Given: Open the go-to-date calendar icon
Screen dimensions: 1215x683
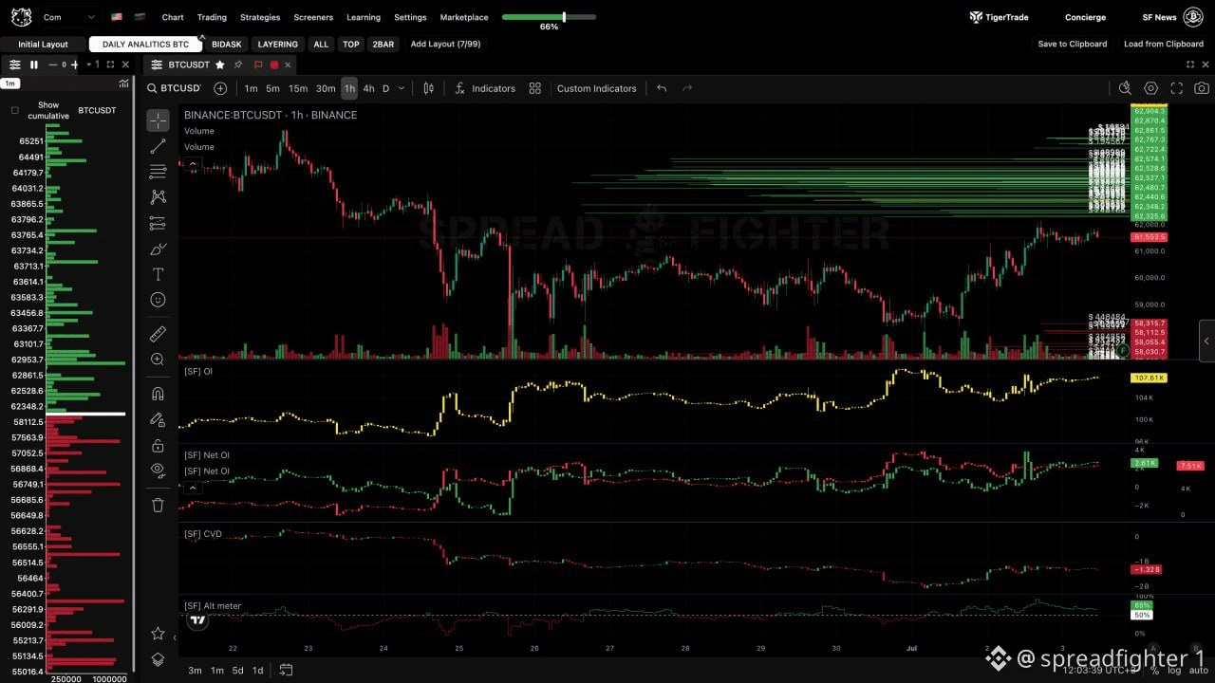Looking at the screenshot, I should (x=286, y=670).
